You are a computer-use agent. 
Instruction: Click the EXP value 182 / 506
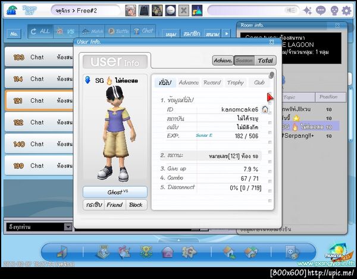[246, 136]
